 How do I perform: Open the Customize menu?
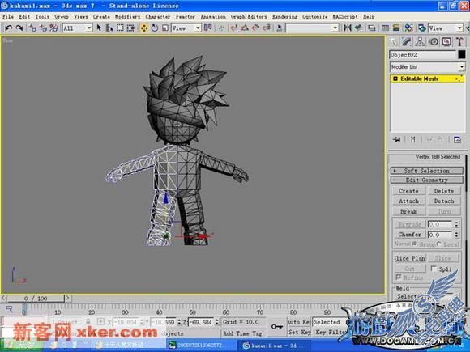pyautogui.click(x=314, y=17)
